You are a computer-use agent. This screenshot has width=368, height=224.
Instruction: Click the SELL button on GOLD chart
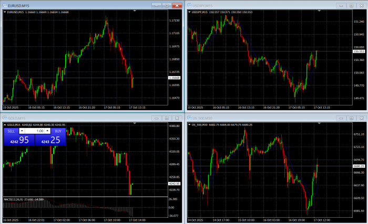(x=11, y=131)
